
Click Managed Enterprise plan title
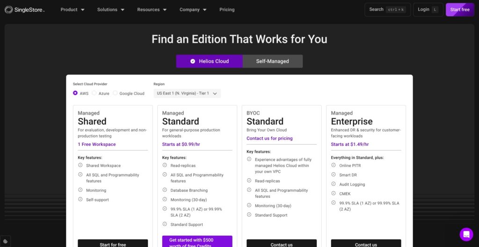(x=352, y=121)
